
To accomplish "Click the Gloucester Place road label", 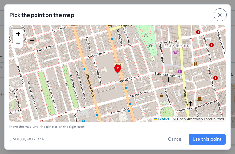I will click(90, 86).
